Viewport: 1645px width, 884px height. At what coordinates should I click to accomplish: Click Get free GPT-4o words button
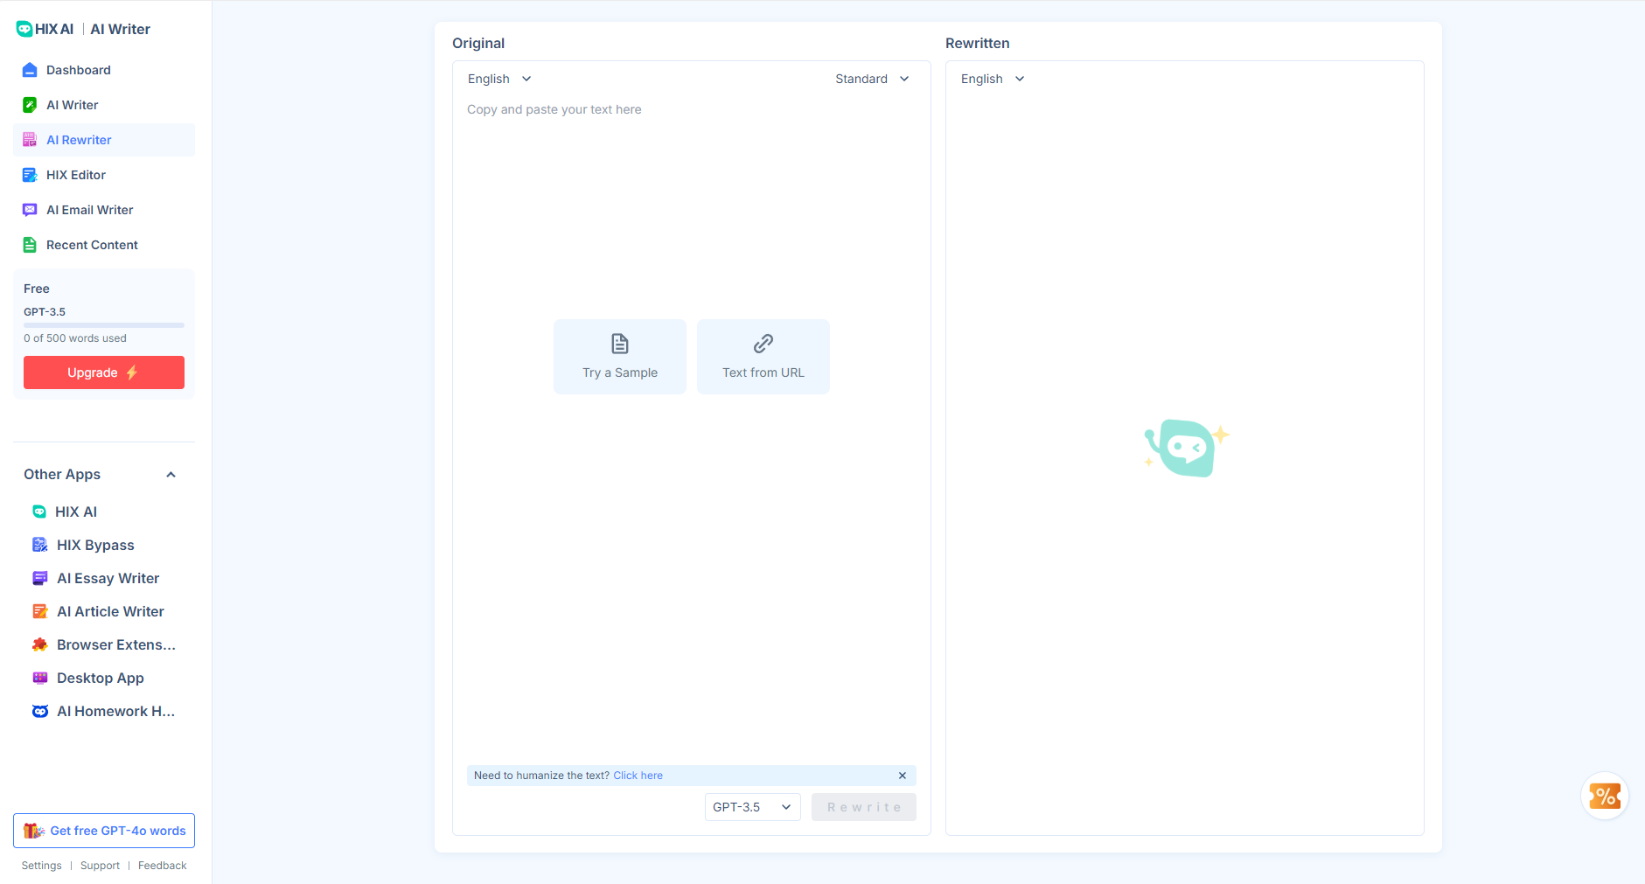[x=104, y=831]
